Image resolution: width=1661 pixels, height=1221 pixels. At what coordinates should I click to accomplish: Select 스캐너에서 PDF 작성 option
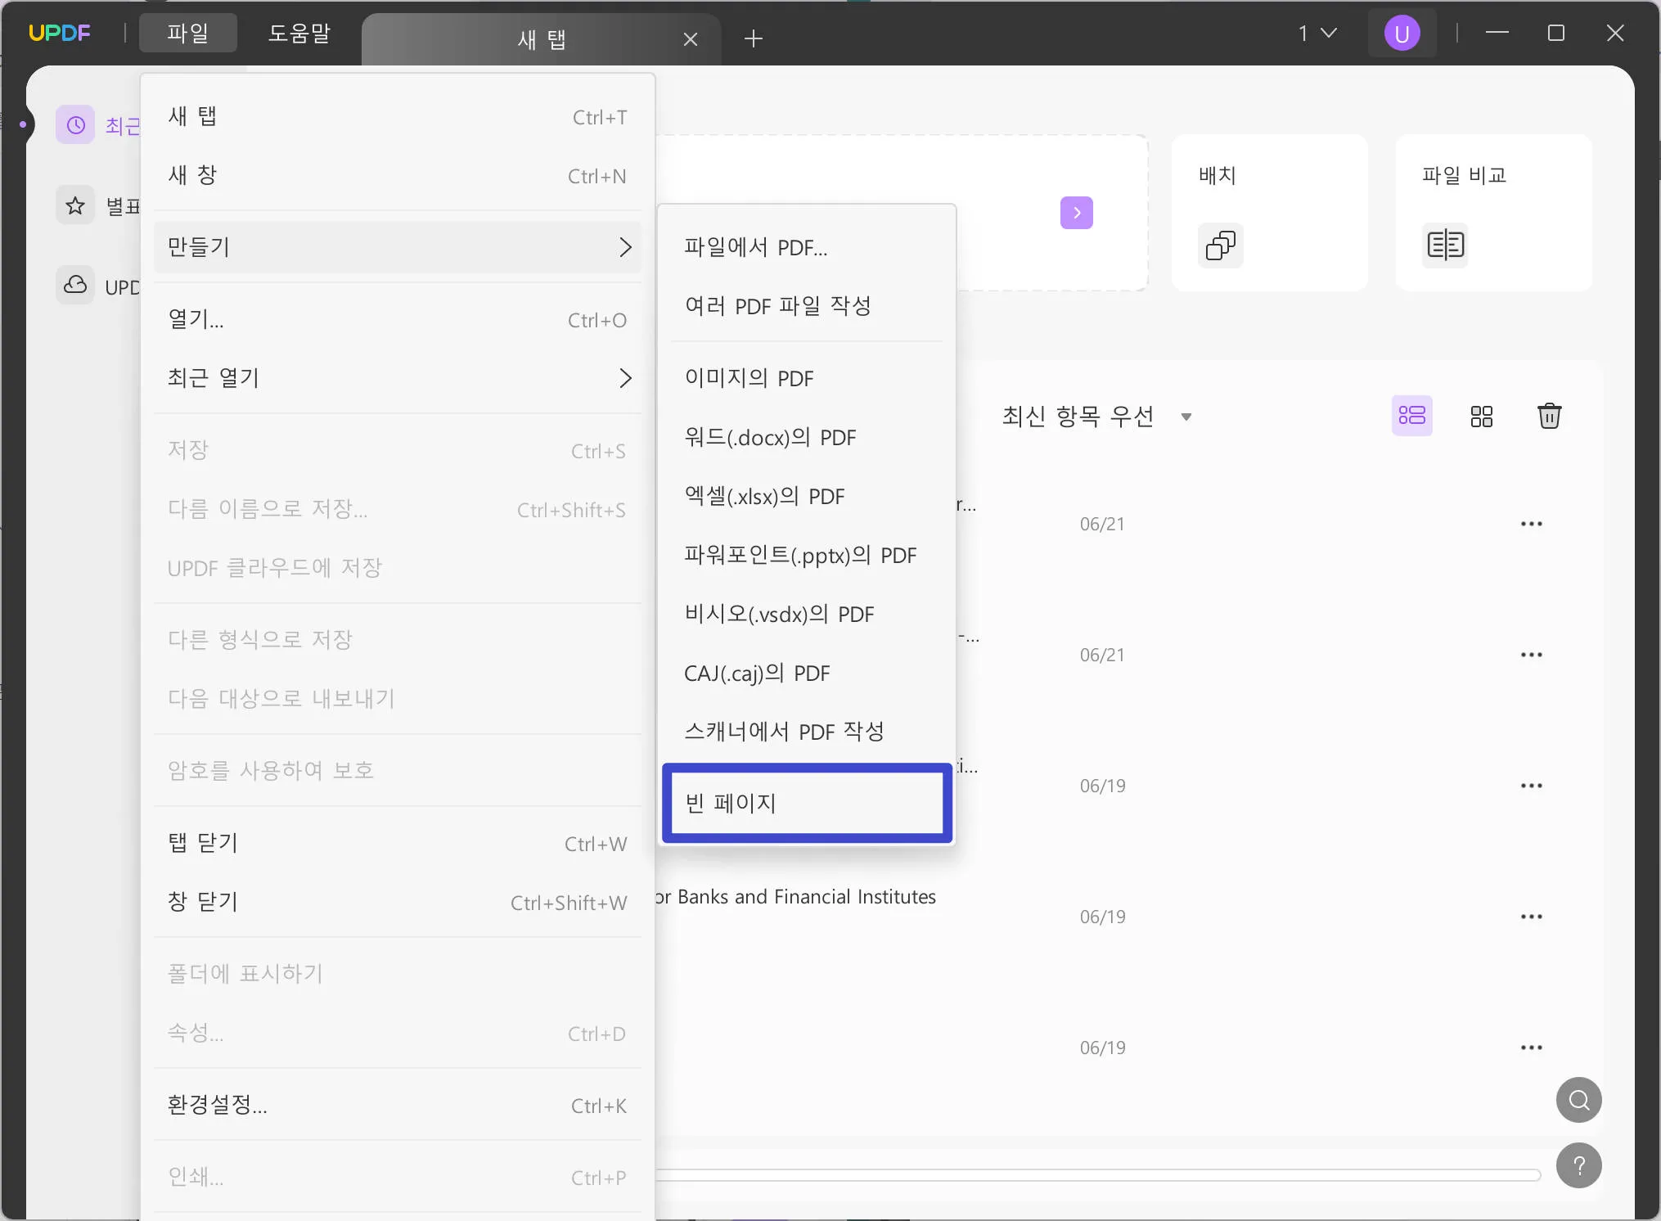click(807, 732)
